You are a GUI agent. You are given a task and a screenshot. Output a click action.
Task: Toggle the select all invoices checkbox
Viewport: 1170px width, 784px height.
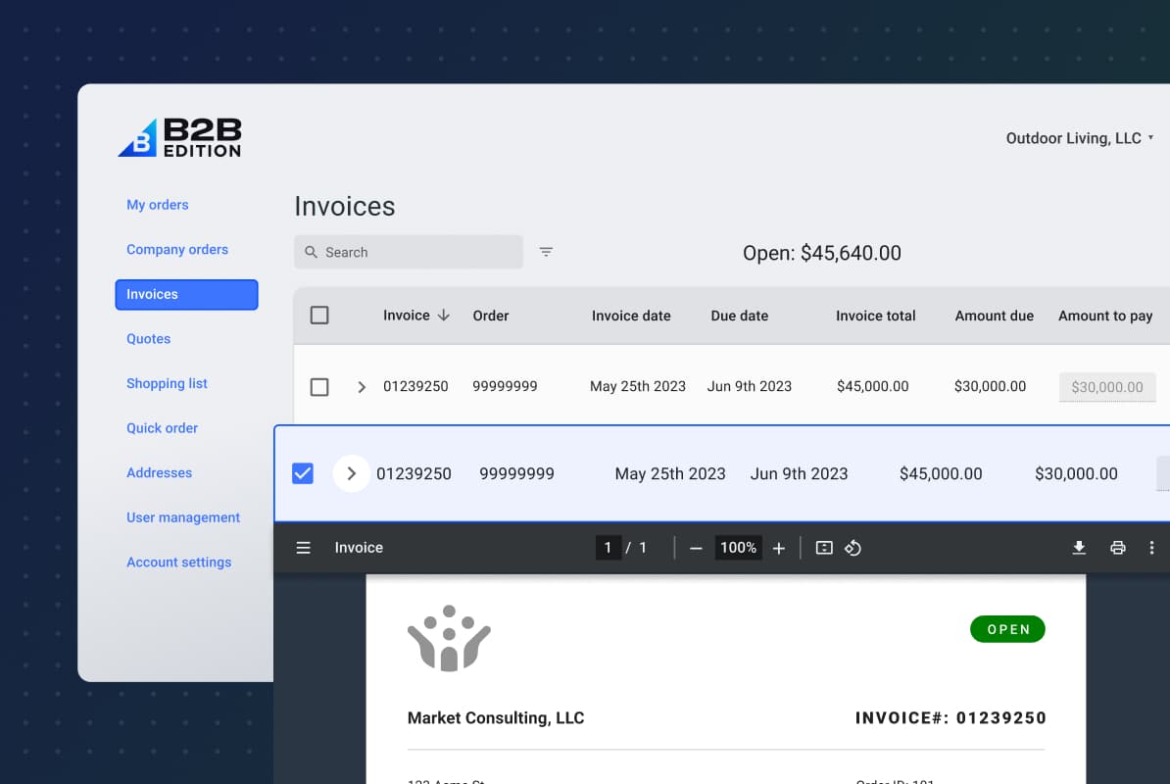point(319,316)
